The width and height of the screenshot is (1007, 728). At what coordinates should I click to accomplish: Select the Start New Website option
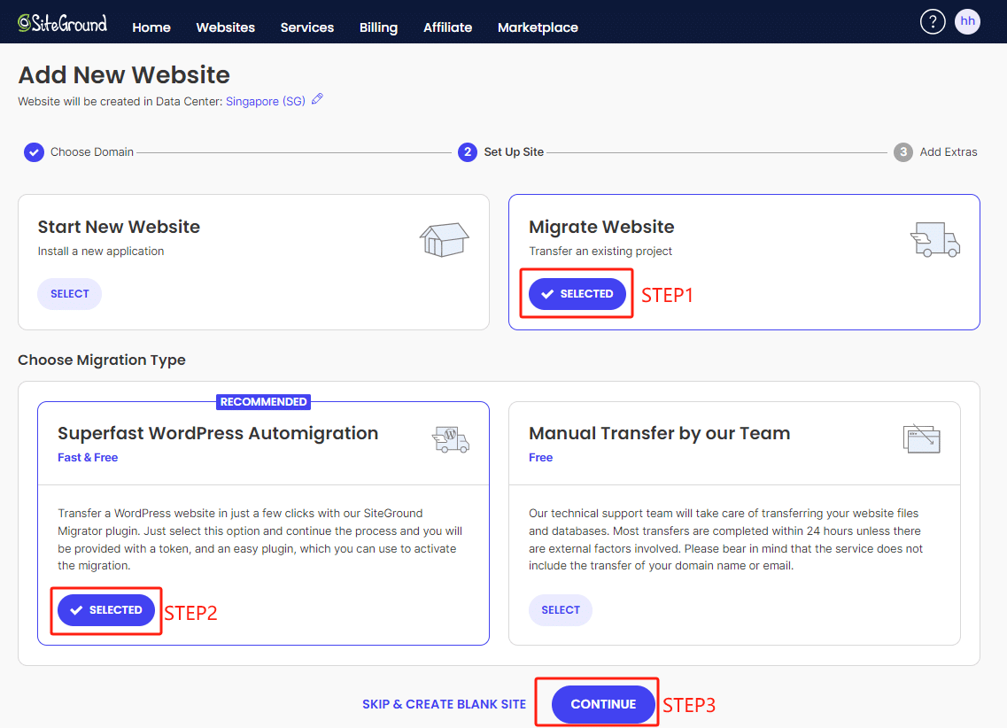pos(69,294)
